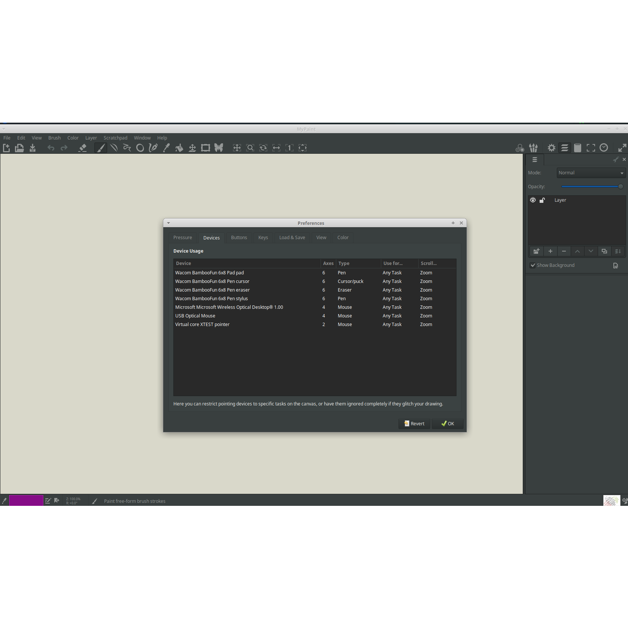The image size is (628, 628).
Task: Click the purple current color swatch
Action: coord(26,500)
